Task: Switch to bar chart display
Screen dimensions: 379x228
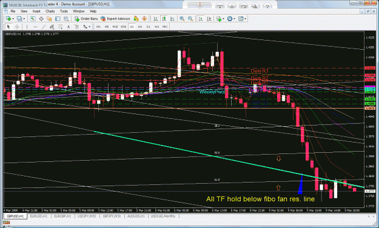Action: [156, 19]
